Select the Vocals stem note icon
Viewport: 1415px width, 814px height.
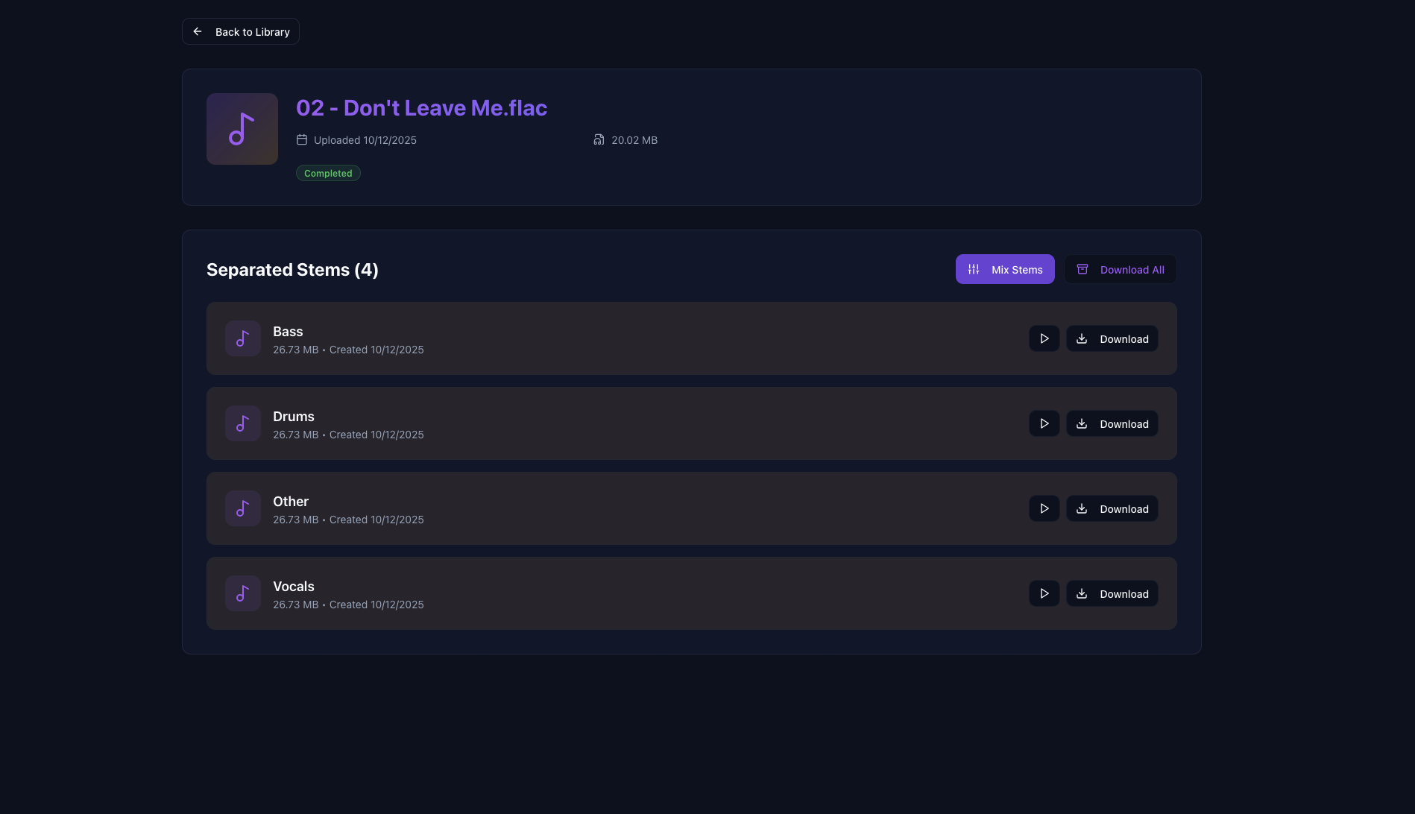(242, 593)
